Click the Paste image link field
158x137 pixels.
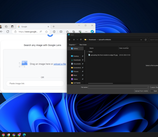coord(35,84)
